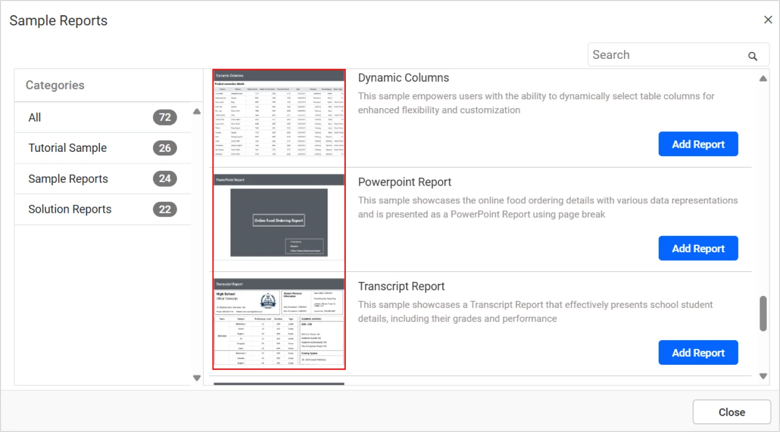Image resolution: width=780 pixels, height=432 pixels.
Task: Click the count badge next to All
Action: [165, 117]
